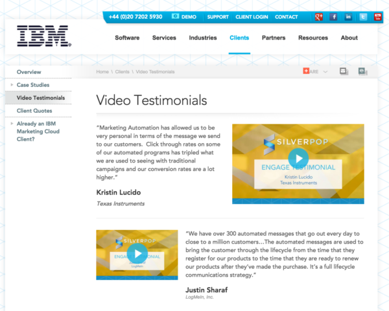Open the Services menu
389x311 pixels.
[164, 38]
